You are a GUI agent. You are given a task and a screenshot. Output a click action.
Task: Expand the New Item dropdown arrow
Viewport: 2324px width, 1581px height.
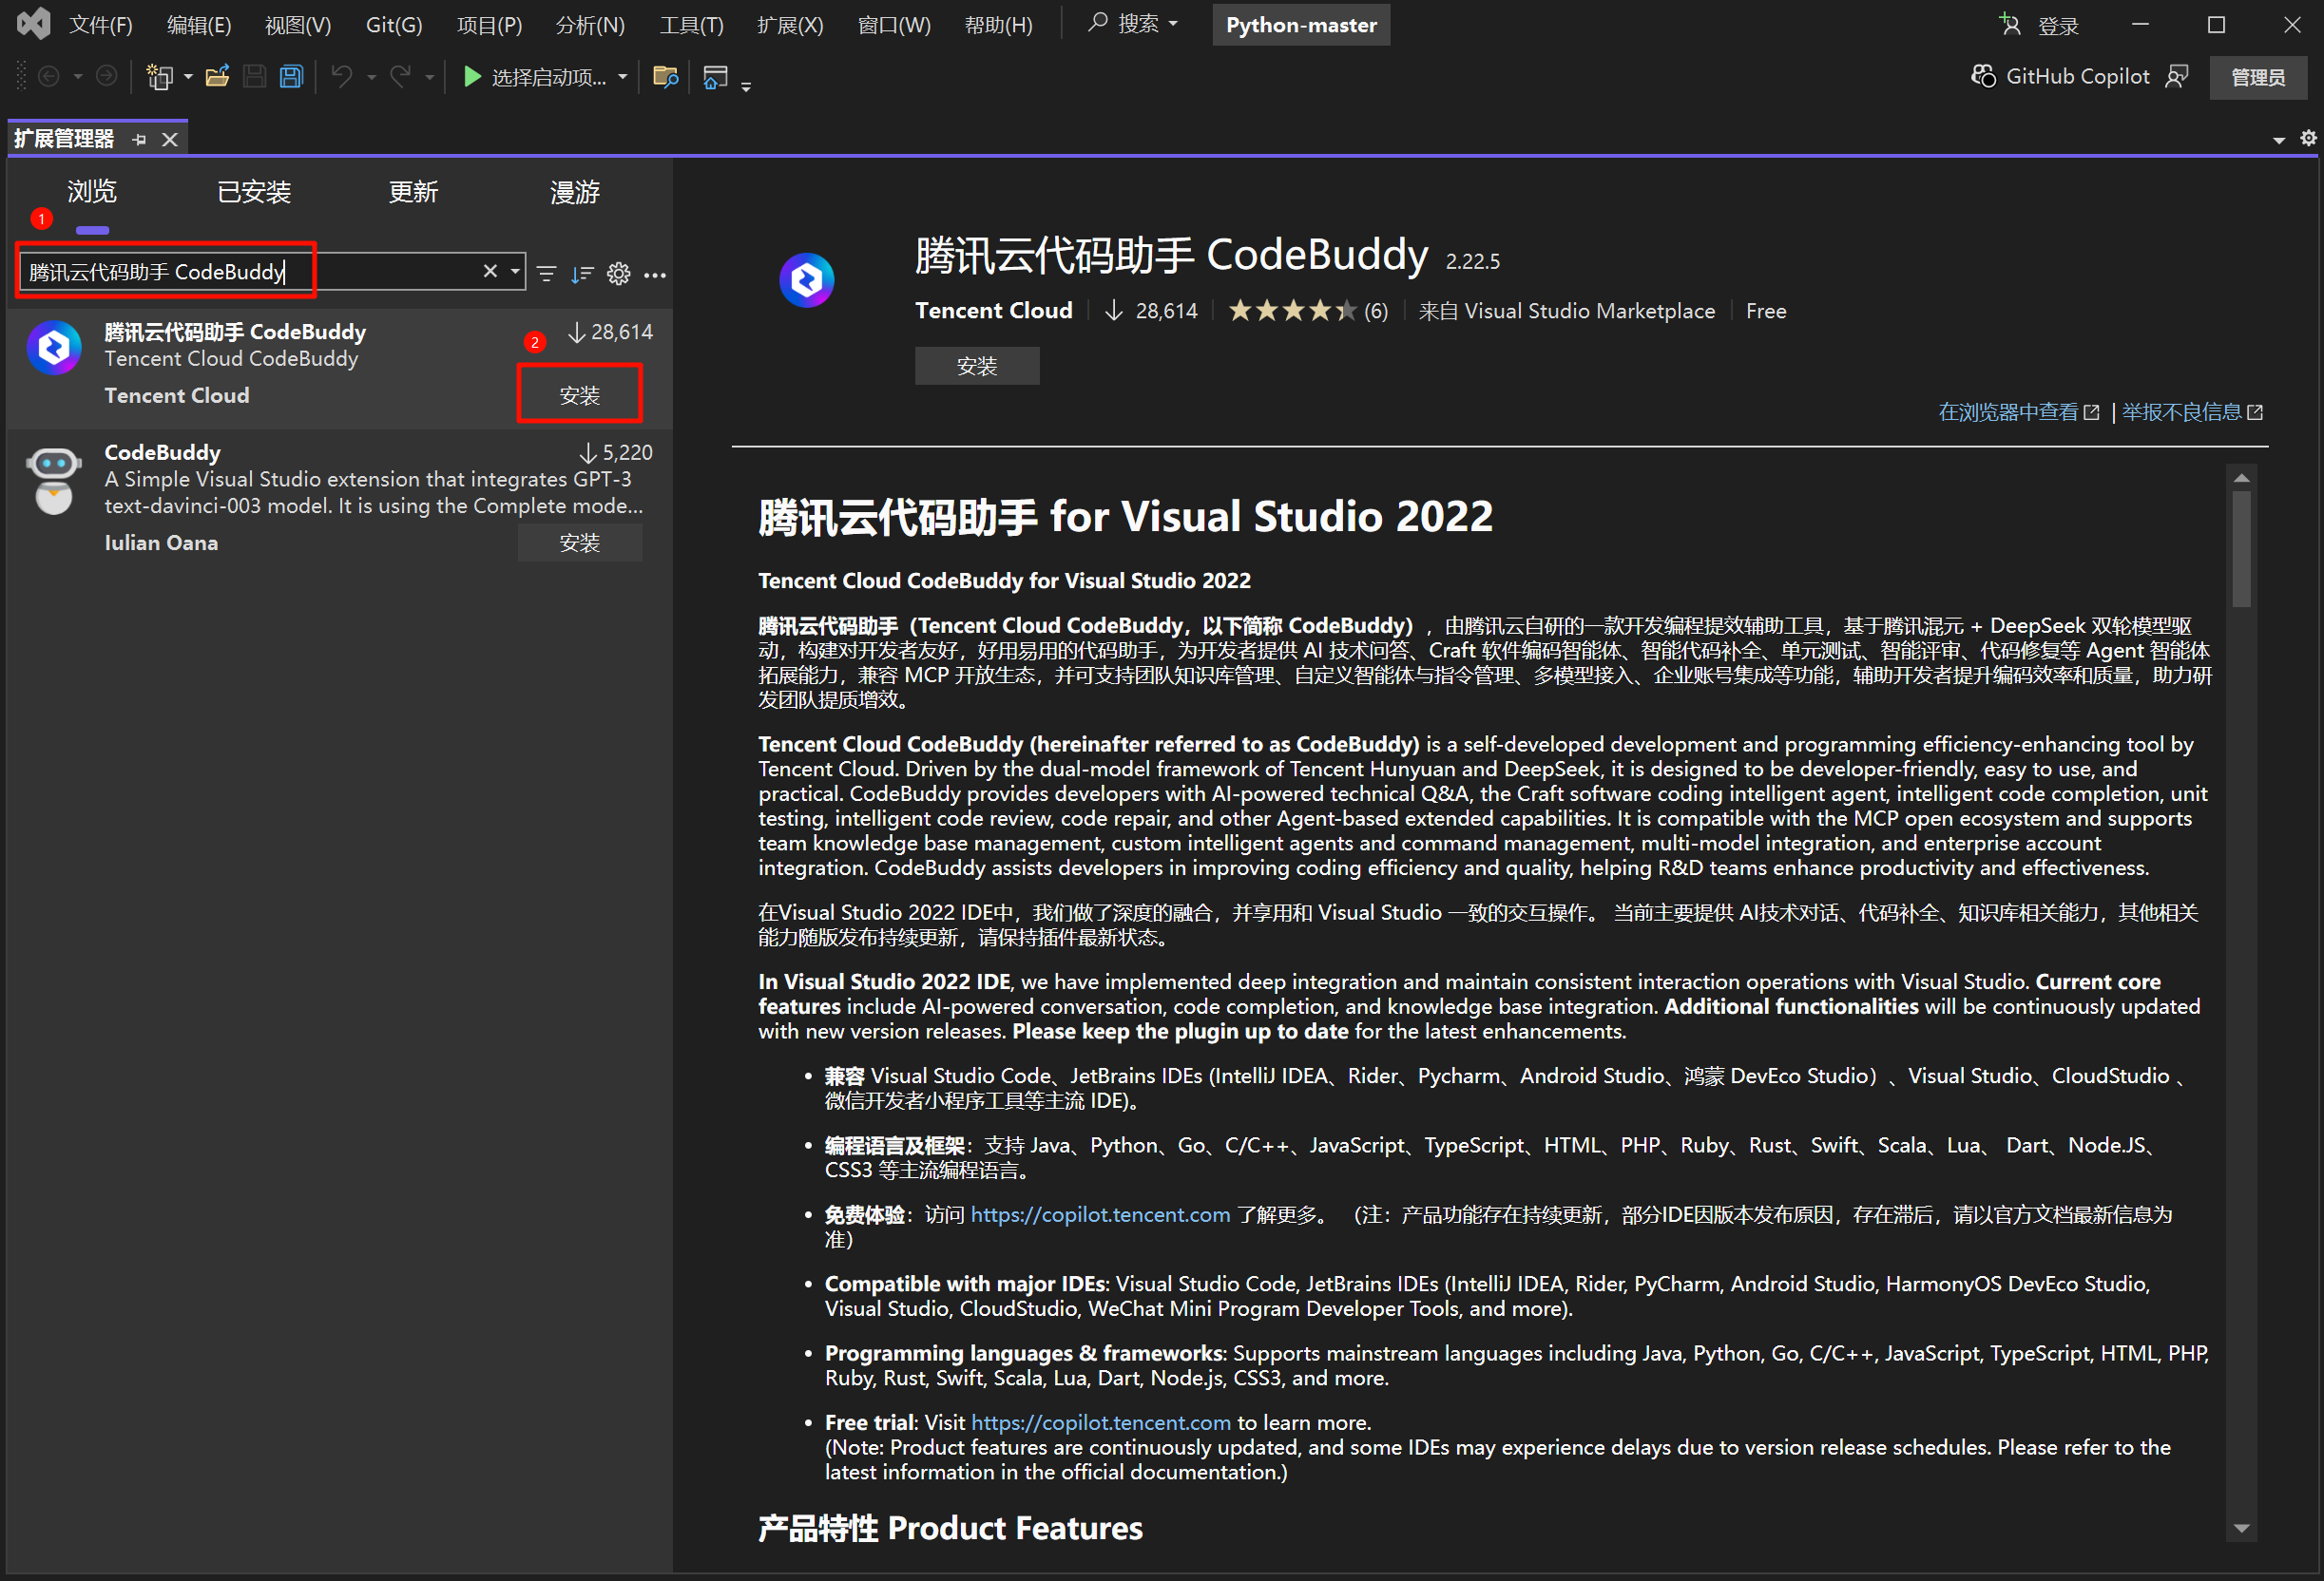click(x=187, y=77)
